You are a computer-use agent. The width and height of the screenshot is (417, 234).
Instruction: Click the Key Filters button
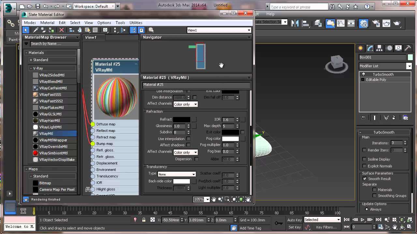(x=326, y=227)
